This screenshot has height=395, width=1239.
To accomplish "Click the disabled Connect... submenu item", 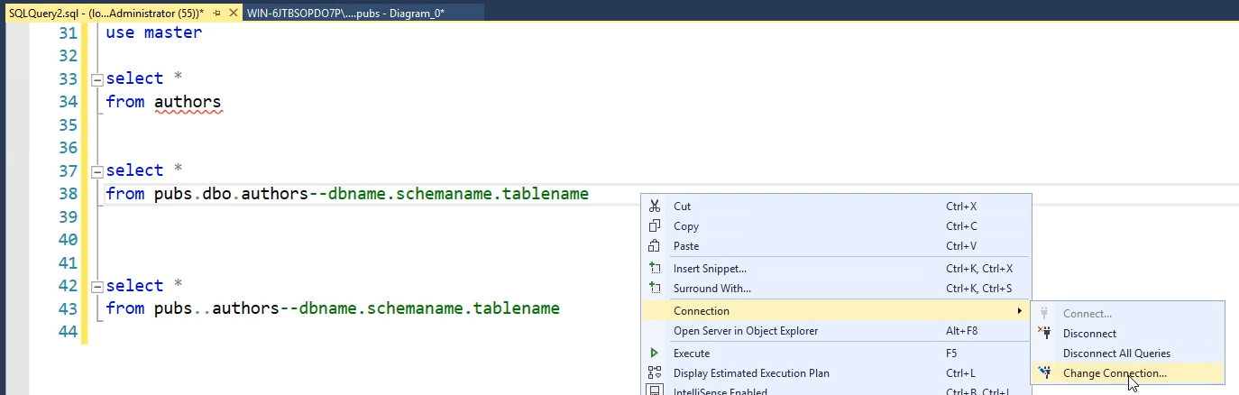I will tap(1128, 314).
